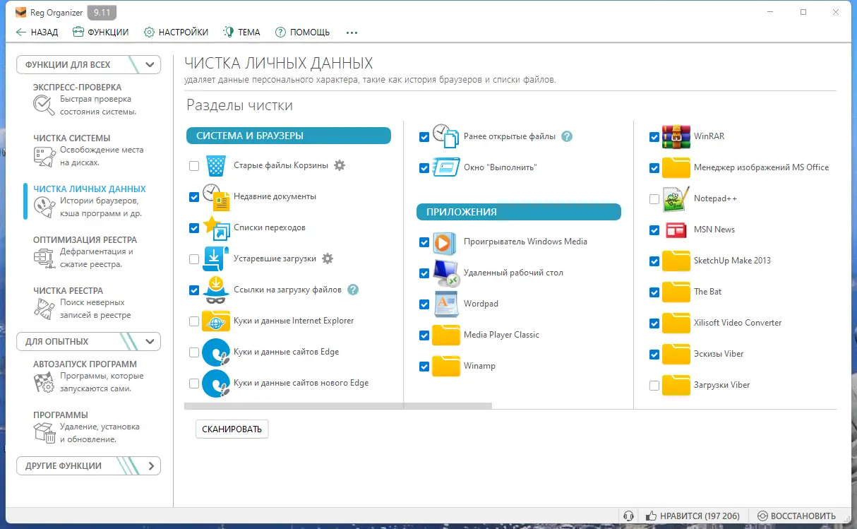Click help icon beside Ссылки на загрузку файлов
This screenshot has width=857, height=529.
coord(353,290)
